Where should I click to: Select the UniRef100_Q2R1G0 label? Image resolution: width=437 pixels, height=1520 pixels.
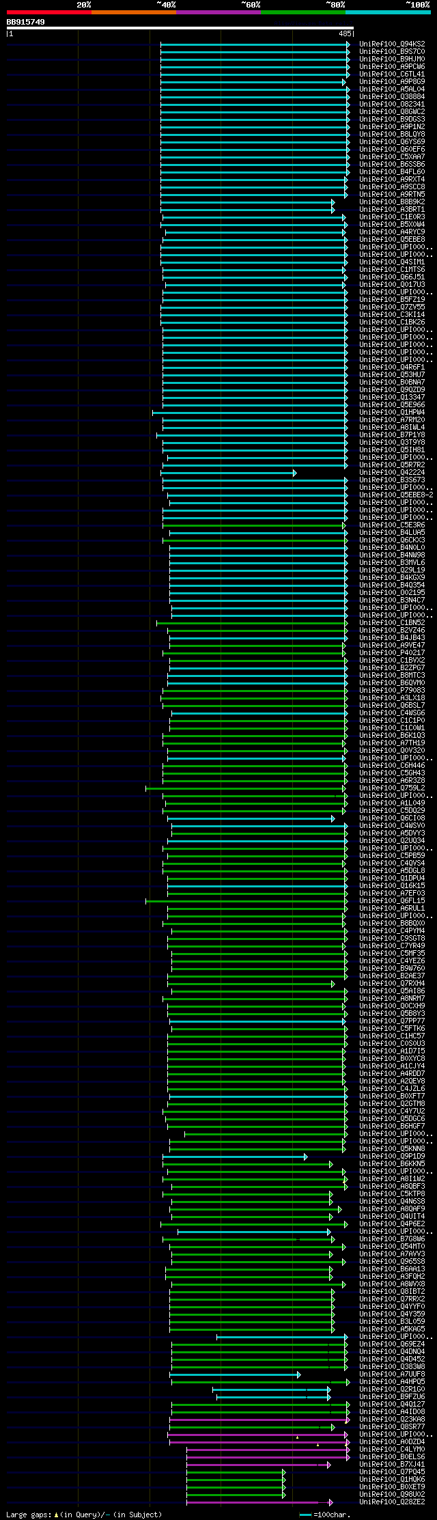pos(392,1389)
